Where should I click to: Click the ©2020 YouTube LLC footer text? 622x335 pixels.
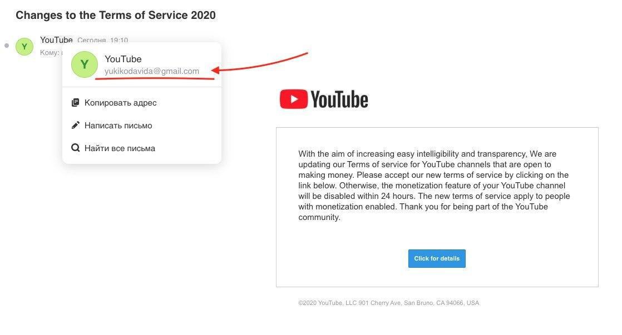click(389, 303)
